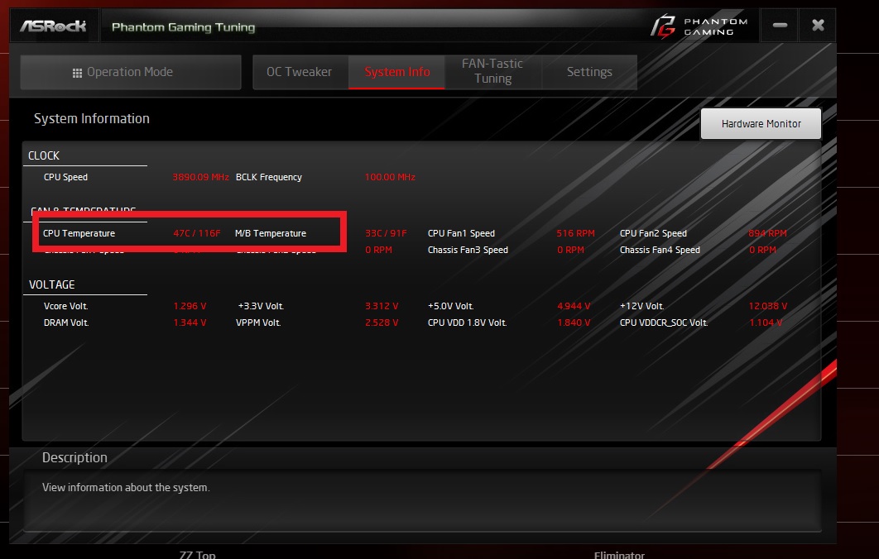Click the 100.00 MHz BCLK value
The width and height of the screenshot is (879, 559).
pyautogui.click(x=390, y=177)
